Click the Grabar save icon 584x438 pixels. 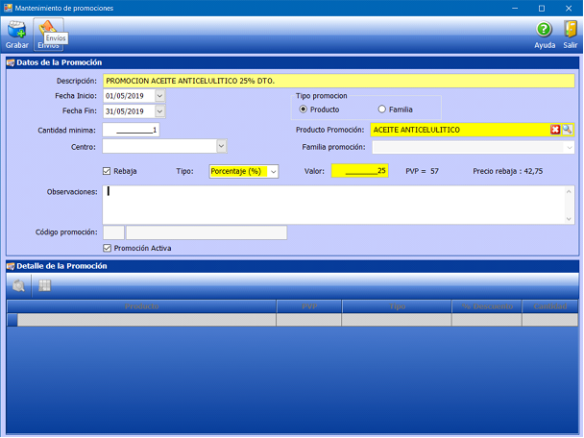coord(16,32)
